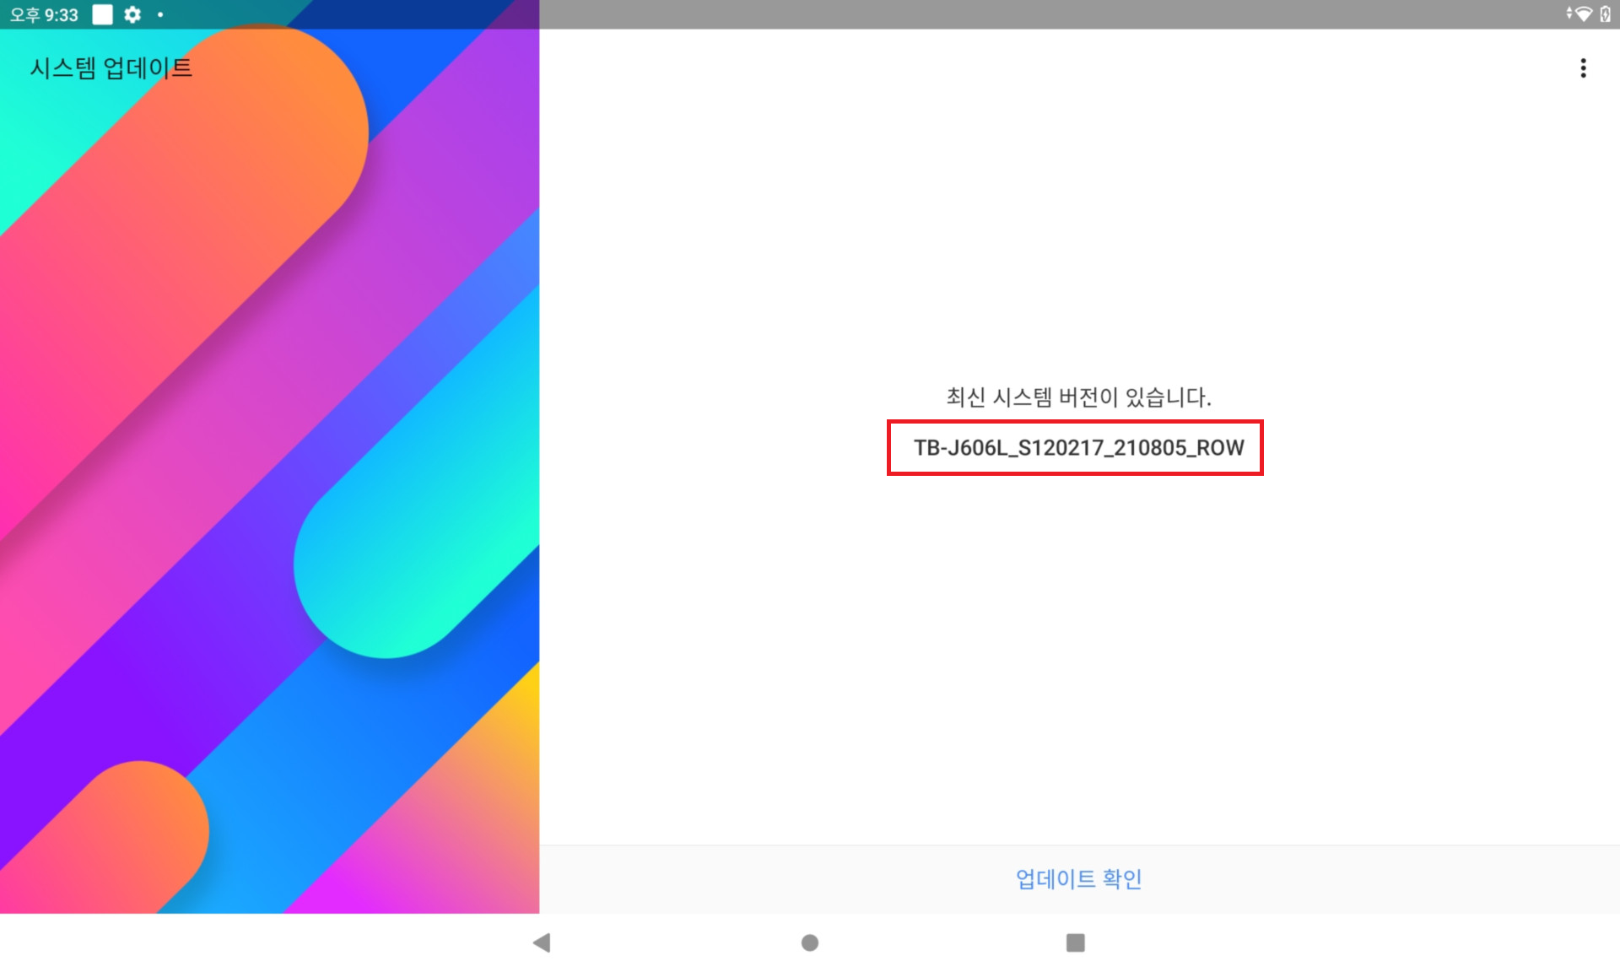The width and height of the screenshot is (1620, 972).
Task: Tap the white square notification icon
Action: tap(102, 14)
